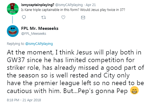The width and height of the screenshot is (151, 104).
Task: Click the reply speech bubble icon
Action: point(24,17)
